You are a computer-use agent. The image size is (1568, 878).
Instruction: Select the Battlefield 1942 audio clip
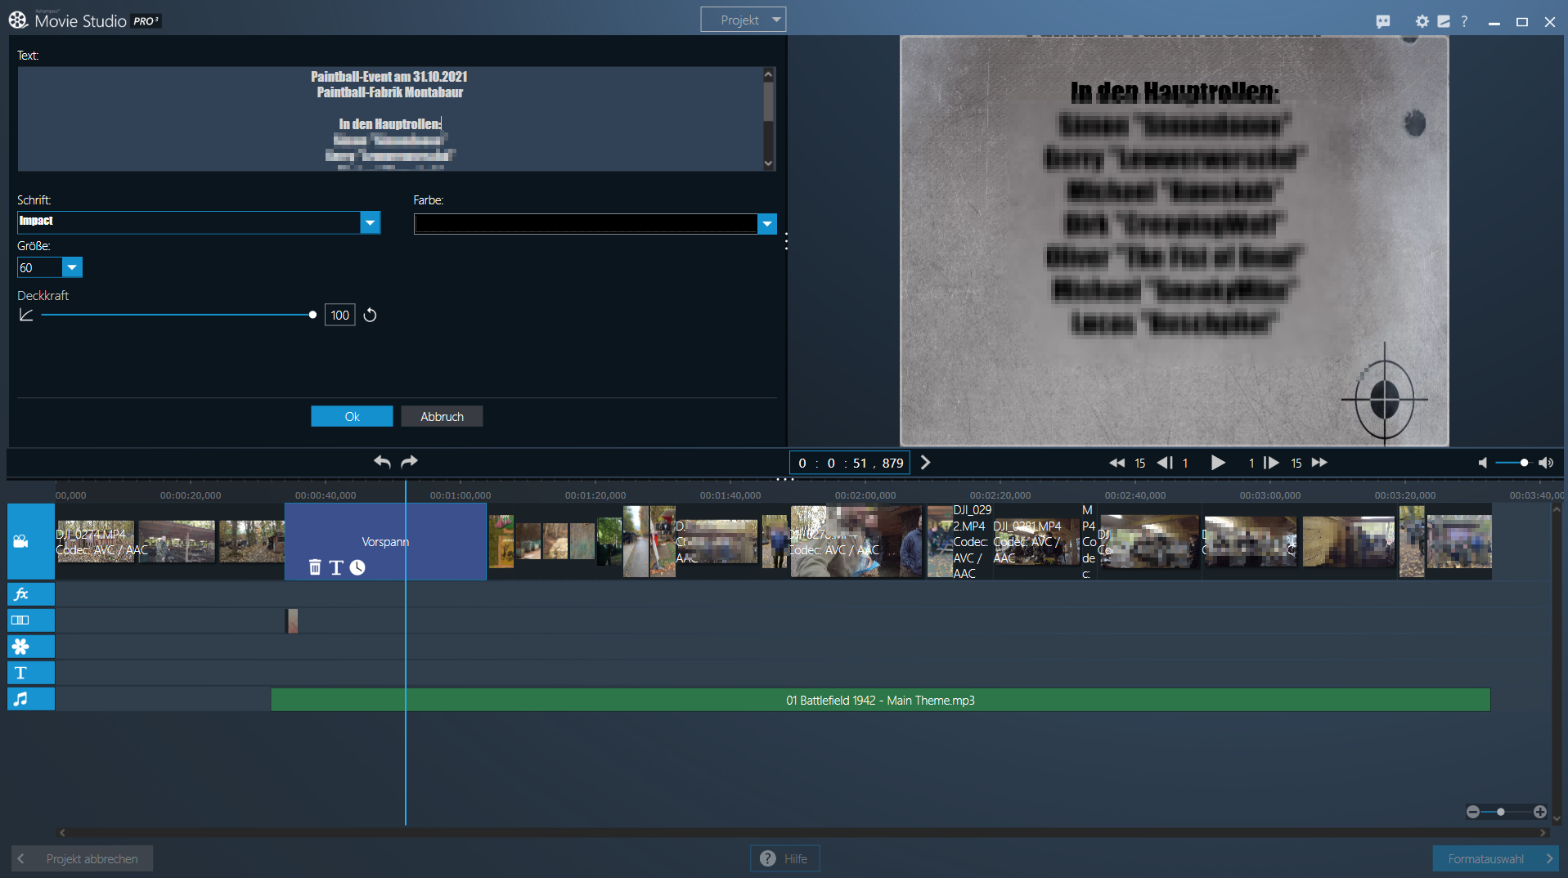(880, 701)
